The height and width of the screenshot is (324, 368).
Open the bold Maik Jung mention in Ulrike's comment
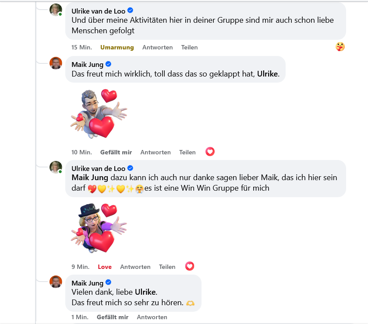pos(90,178)
